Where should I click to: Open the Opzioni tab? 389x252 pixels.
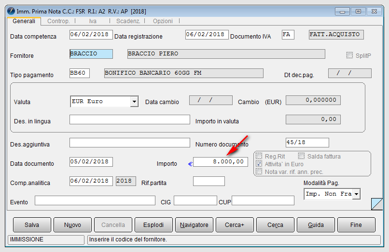(x=163, y=21)
